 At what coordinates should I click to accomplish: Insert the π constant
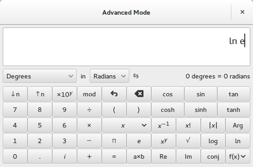[114, 141]
